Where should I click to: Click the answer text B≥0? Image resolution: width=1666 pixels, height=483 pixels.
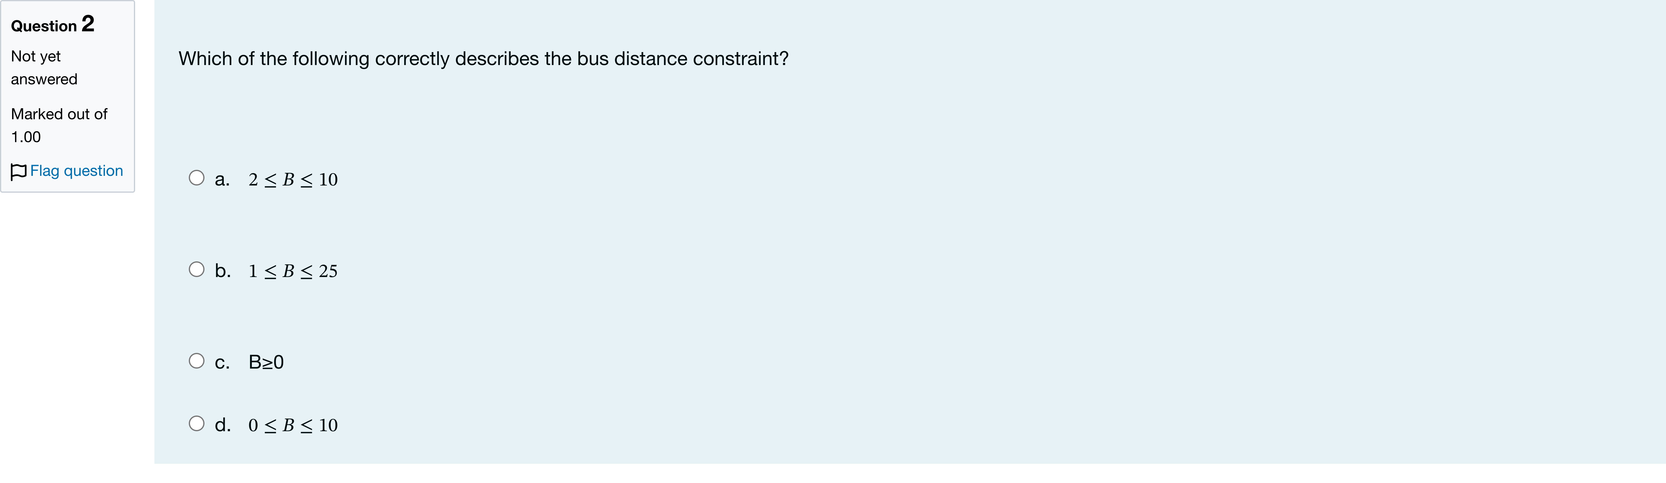[x=266, y=362]
